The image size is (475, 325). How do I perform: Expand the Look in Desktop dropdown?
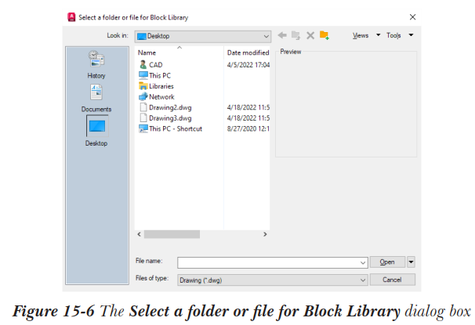tap(266, 36)
